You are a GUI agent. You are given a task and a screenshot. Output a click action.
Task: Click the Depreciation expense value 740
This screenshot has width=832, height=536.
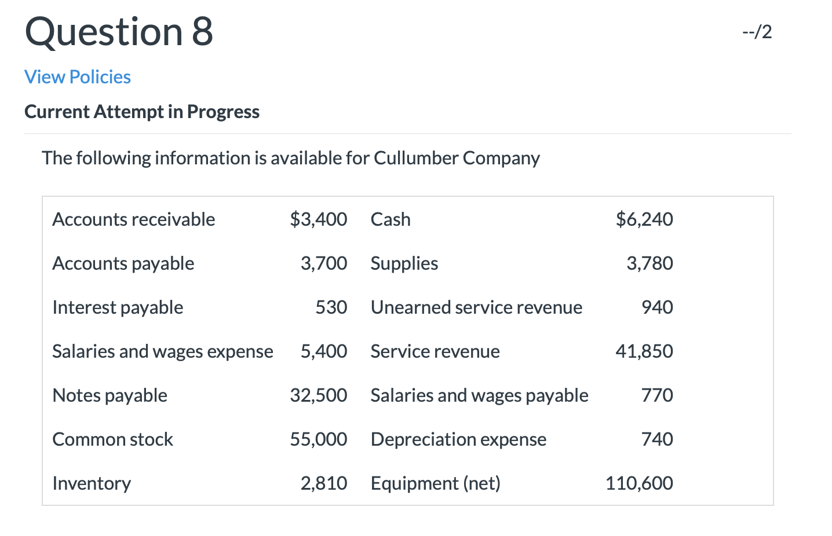(657, 439)
